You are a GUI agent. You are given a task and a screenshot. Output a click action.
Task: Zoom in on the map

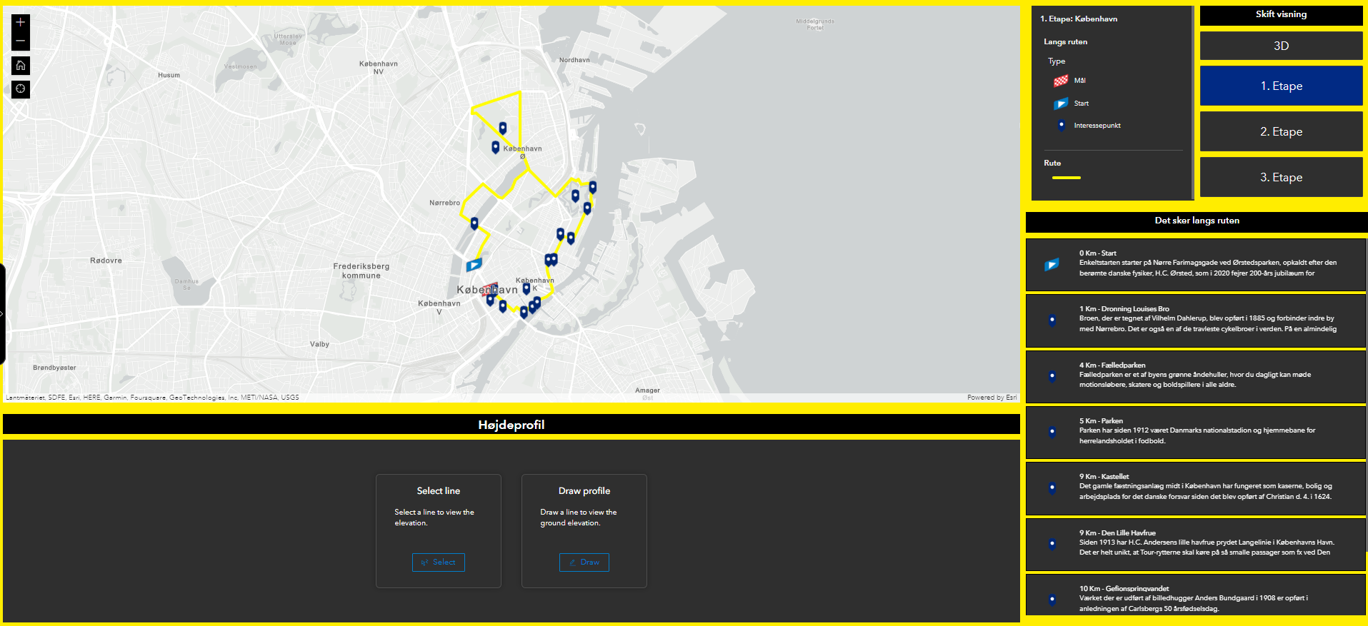tap(21, 23)
